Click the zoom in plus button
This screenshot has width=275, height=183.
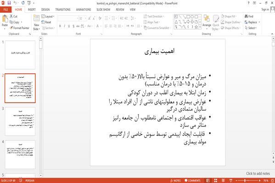click(x=259, y=181)
